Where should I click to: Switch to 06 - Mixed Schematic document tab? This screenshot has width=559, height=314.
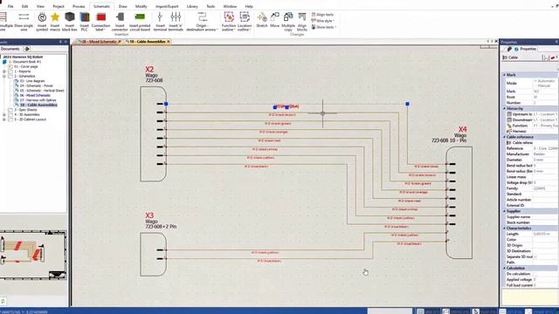pos(99,42)
